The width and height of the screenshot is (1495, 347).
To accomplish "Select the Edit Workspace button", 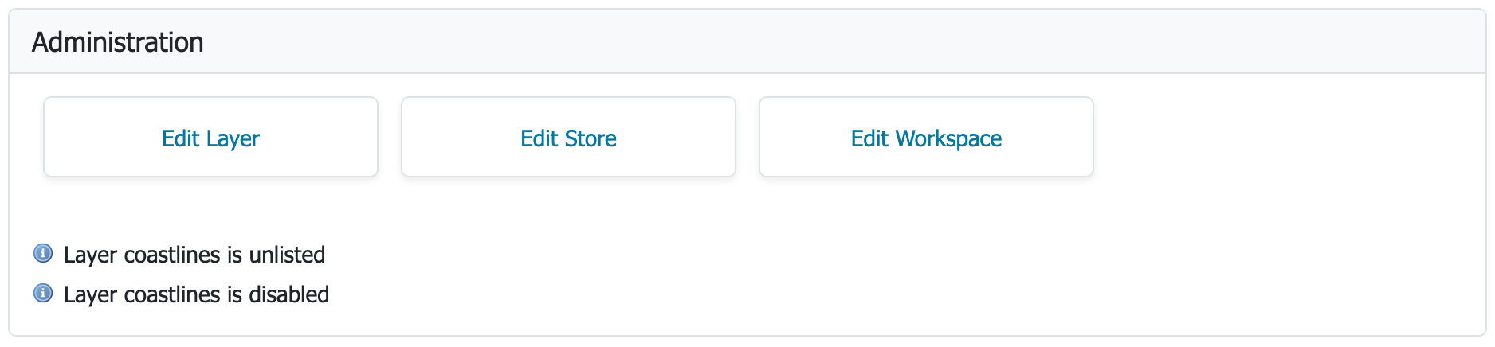I will [926, 138].
